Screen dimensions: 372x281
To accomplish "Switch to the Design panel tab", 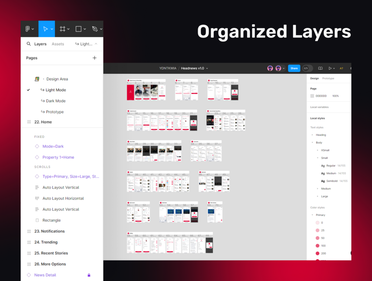I will pos(315,78).
